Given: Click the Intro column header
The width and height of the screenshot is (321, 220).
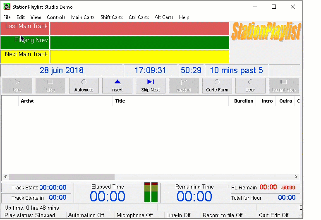Looking at the screenshot, I should 265,101.
